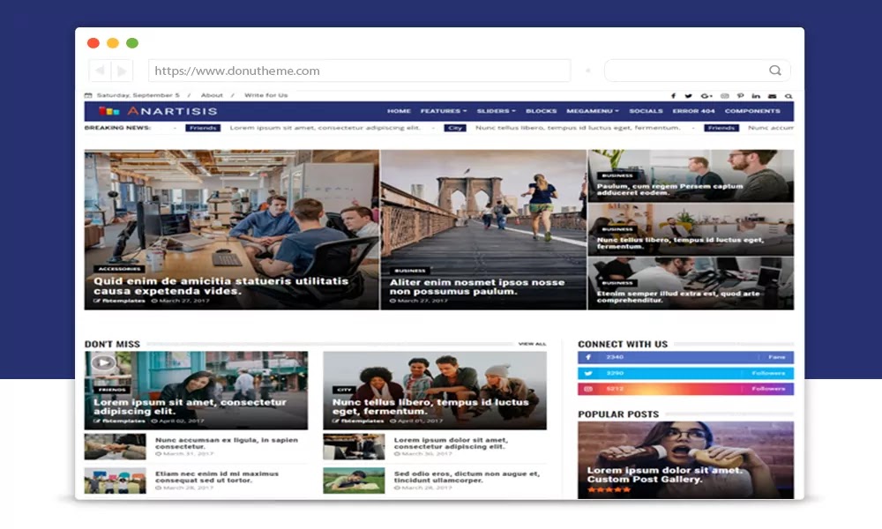Click the Anartisis site title
Viewport: 882px width, 529px height.
[172, 111]
